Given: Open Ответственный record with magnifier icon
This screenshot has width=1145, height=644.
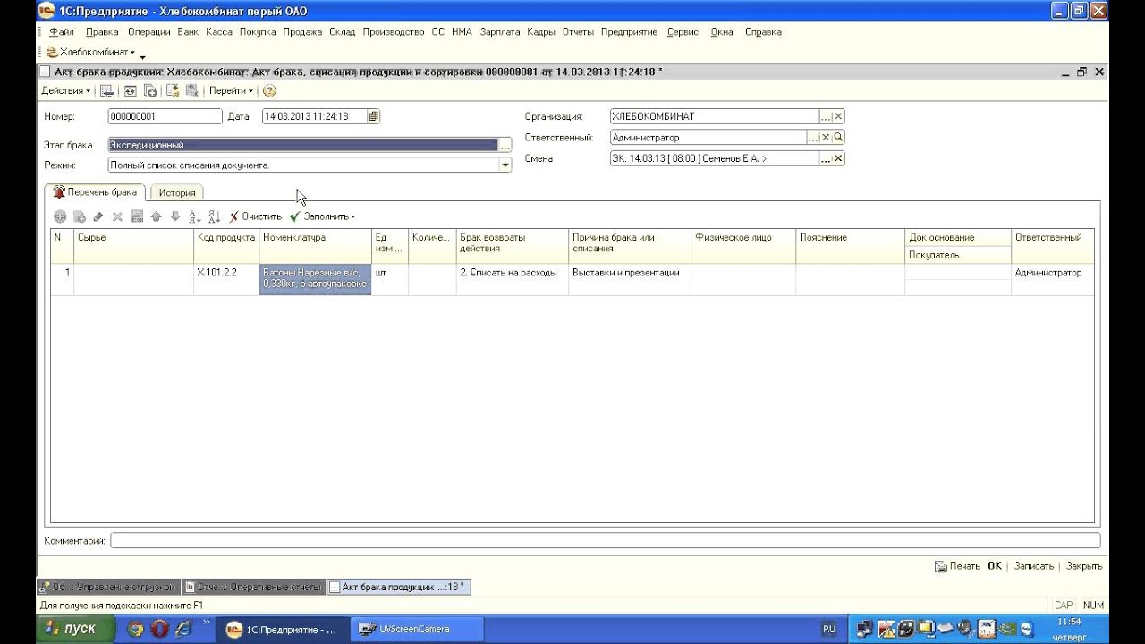Looking at the screenshot, I should pyautogui.click(x=838, y=138).
